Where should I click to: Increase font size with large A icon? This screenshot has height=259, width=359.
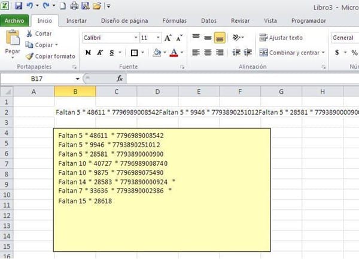[x=168, y=38]
